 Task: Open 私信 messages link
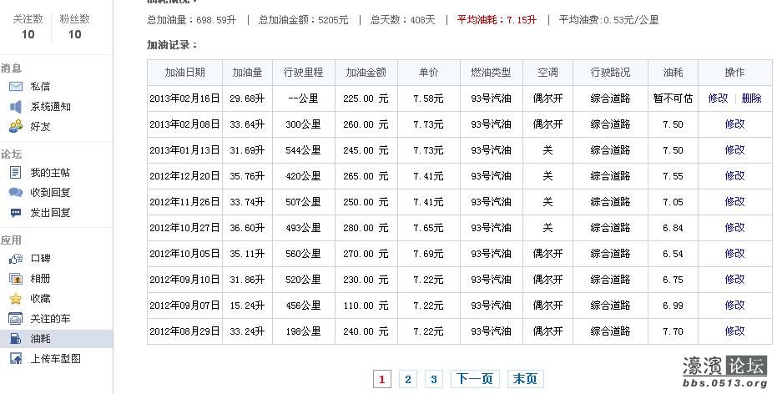(x=40, y=86)
